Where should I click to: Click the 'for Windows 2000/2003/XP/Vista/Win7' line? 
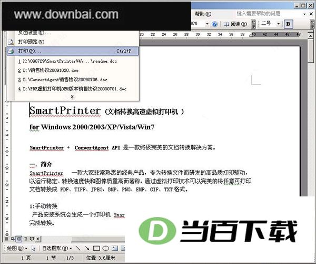point(92,127)
